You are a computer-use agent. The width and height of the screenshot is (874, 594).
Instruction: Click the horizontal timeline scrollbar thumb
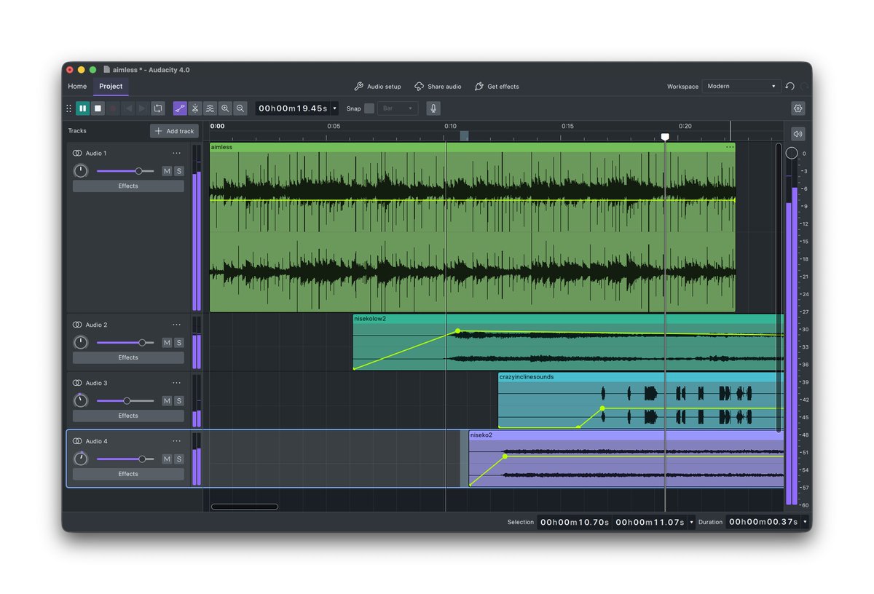(x=245, y=507)
